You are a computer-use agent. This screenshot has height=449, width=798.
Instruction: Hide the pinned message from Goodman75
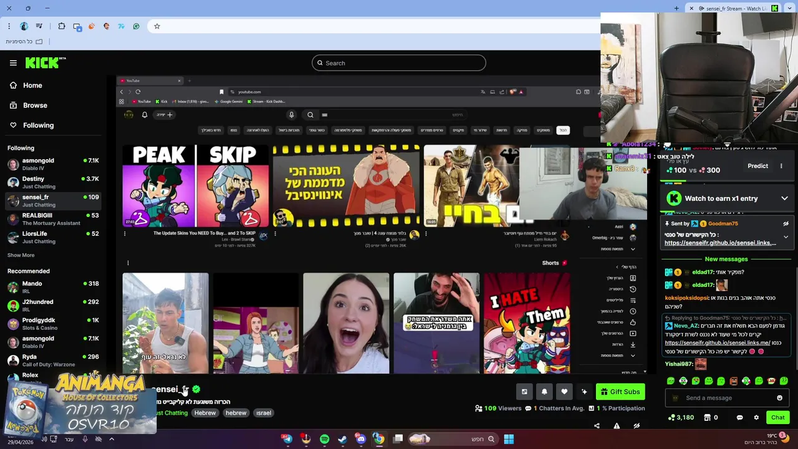tap(786, 223)
